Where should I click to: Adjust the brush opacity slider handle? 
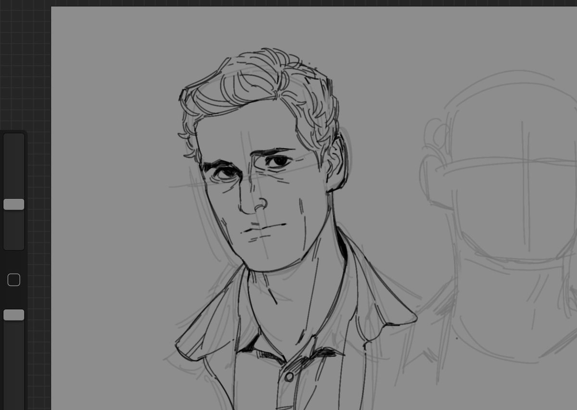pos(13,315)
